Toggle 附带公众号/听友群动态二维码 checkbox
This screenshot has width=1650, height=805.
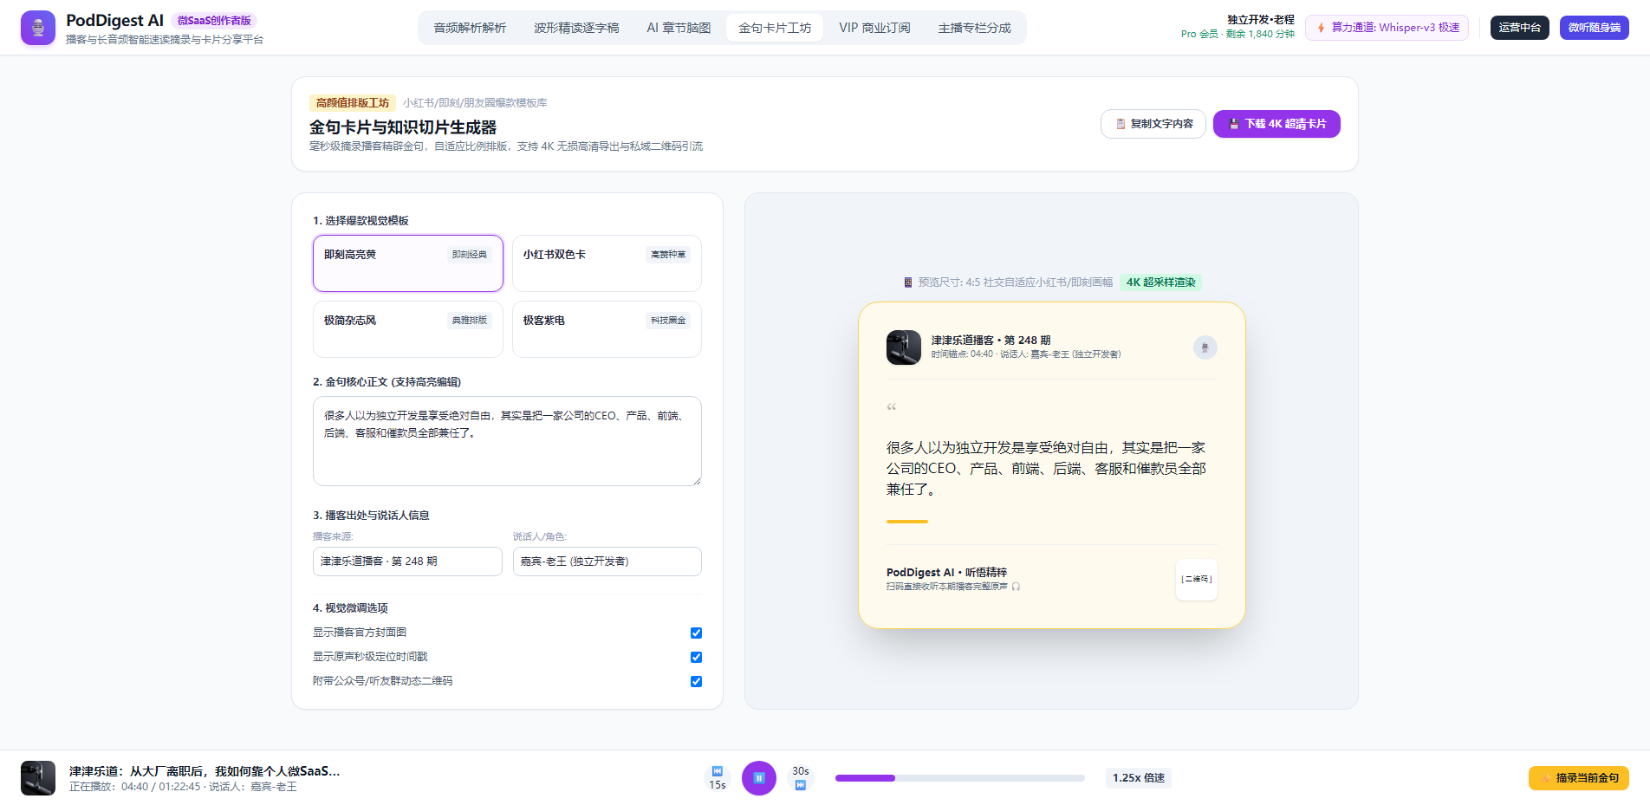(696, 682)
